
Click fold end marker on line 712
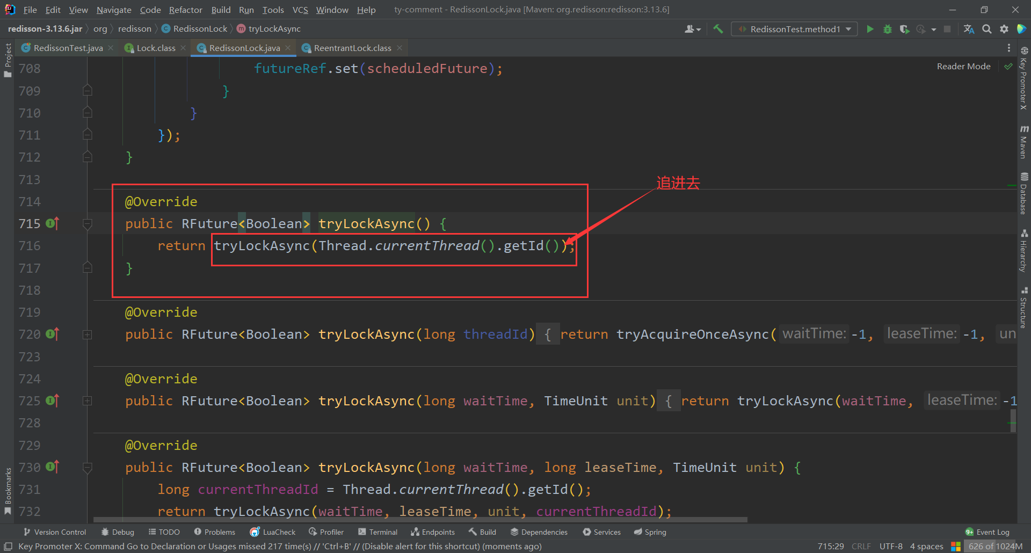click(x=88, y=157)
